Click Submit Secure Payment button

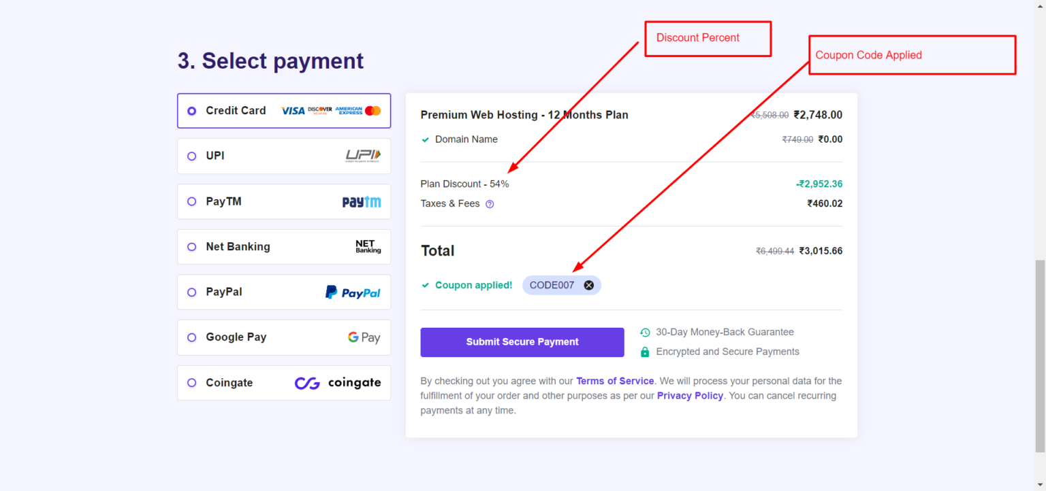(x=522, y=342)
